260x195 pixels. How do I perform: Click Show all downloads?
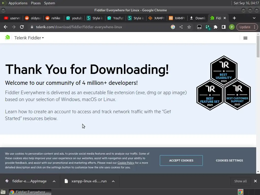click(240, 181)
